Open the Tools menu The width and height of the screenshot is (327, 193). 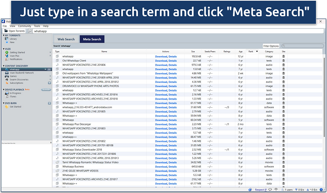(x=37, y=26)
